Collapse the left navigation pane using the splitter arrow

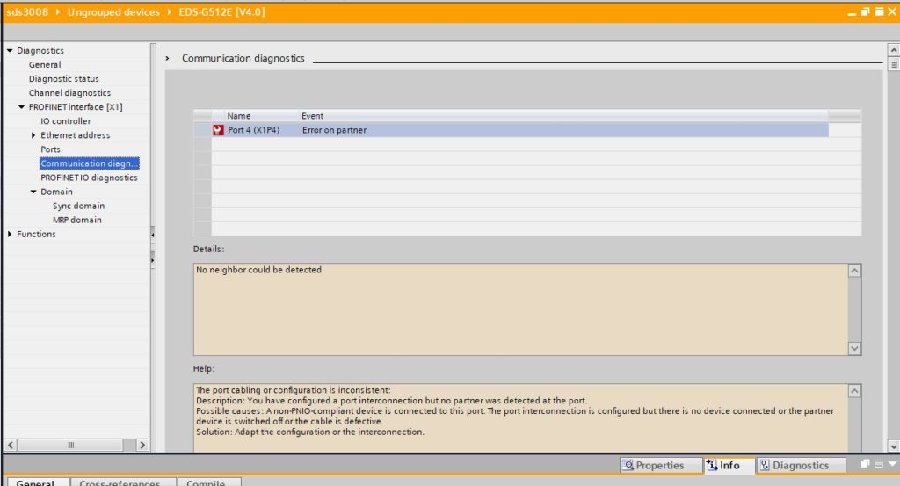point(153,236)
